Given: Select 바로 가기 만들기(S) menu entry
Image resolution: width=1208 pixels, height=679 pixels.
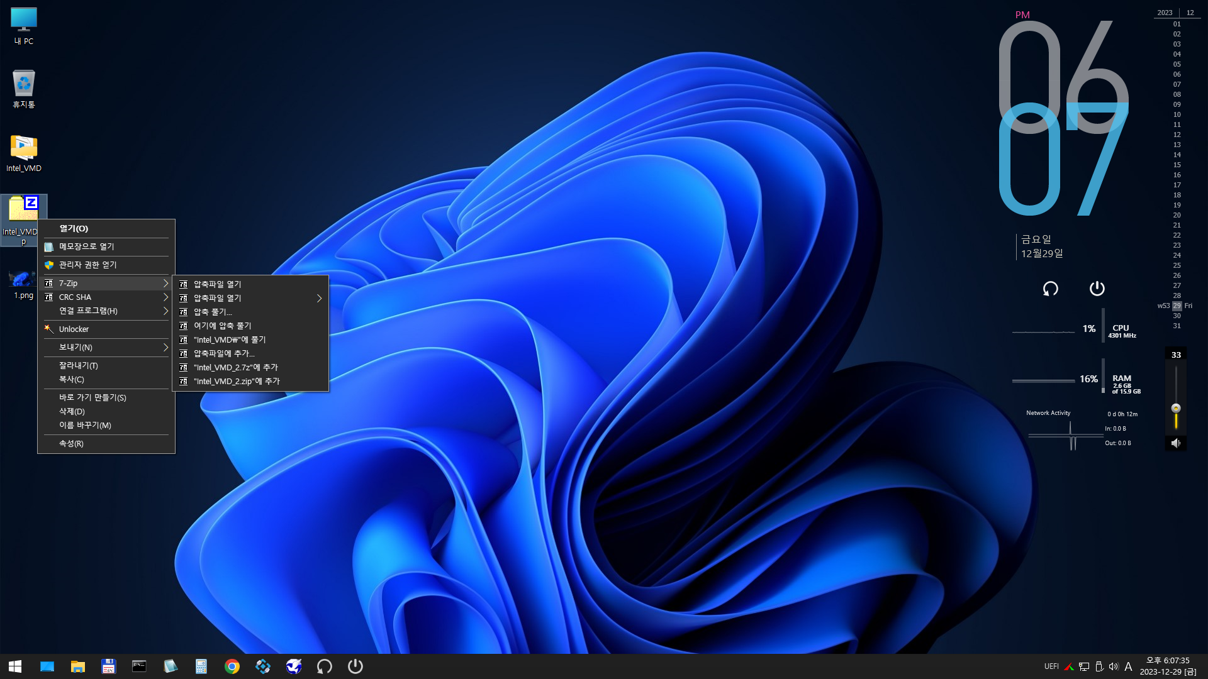Looking at the screenshot, I should (106, 397).
